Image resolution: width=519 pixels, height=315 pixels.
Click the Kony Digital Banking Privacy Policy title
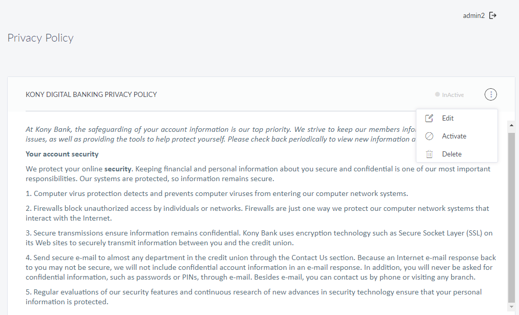(x=91, y=94)
